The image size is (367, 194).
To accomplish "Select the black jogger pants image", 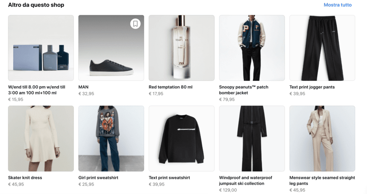I will point(322,48).
